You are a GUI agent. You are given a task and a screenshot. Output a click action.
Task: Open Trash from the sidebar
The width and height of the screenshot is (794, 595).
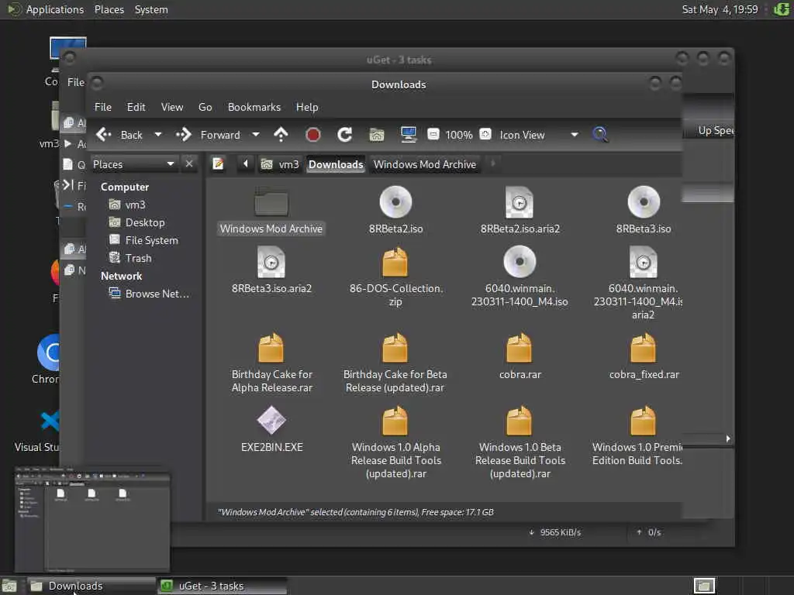pyautogui.click(x=130, y=257)
